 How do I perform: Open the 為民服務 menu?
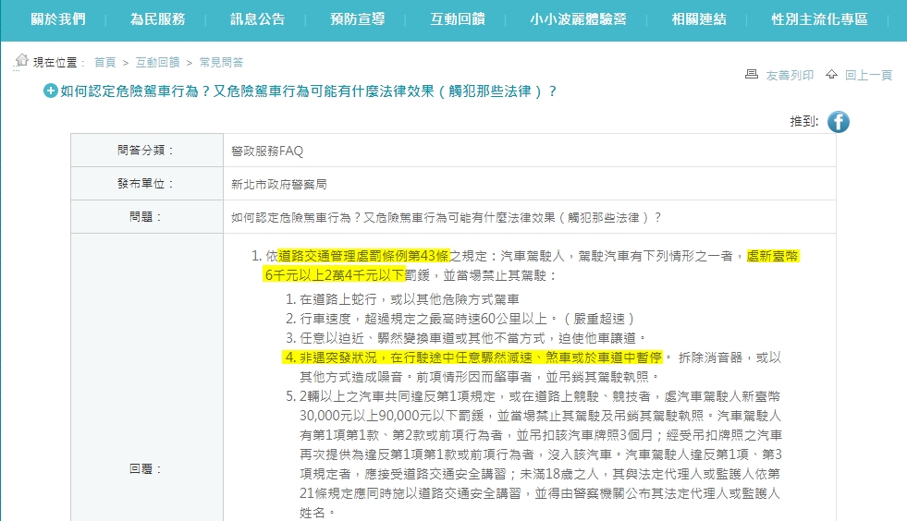pyautogui.click(x=157, y=19)
